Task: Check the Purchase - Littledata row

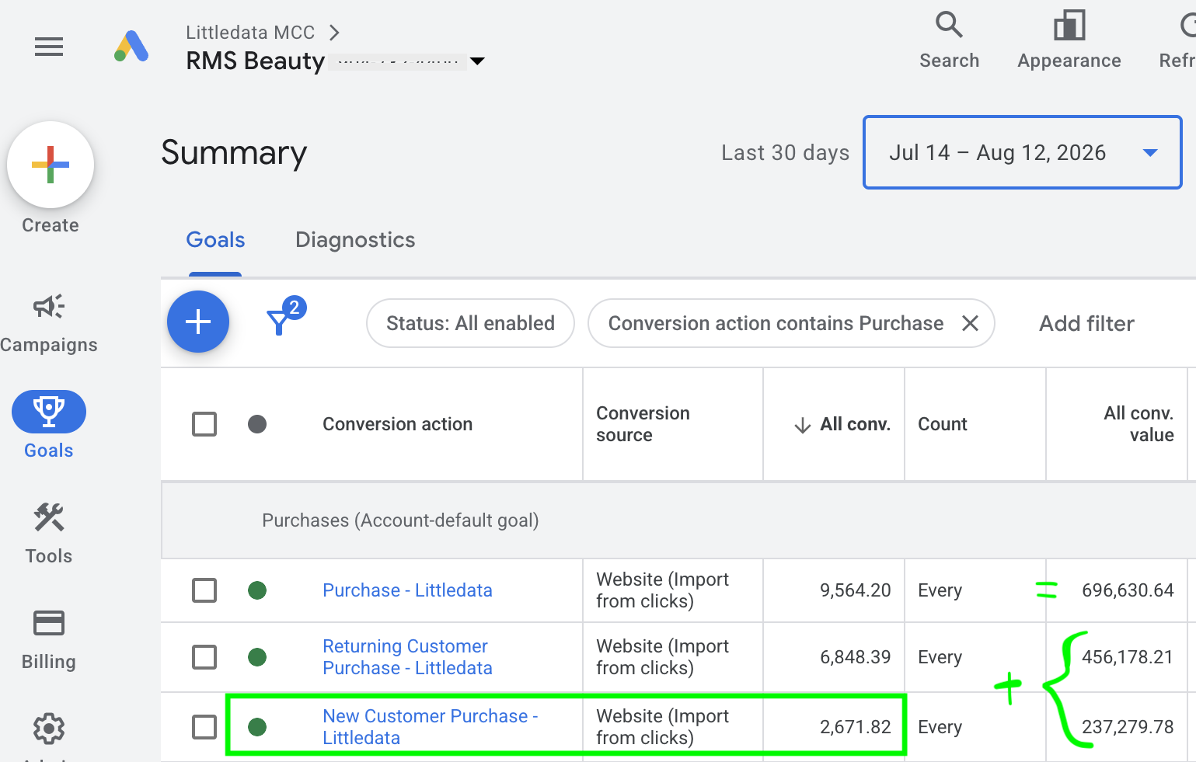Action: coord(204,590)
